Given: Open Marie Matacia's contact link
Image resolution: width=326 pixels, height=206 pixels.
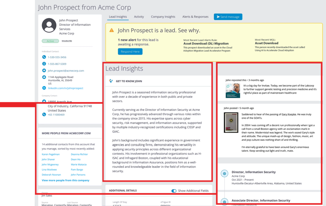Looking at the screenshot, I should point(79,164).
